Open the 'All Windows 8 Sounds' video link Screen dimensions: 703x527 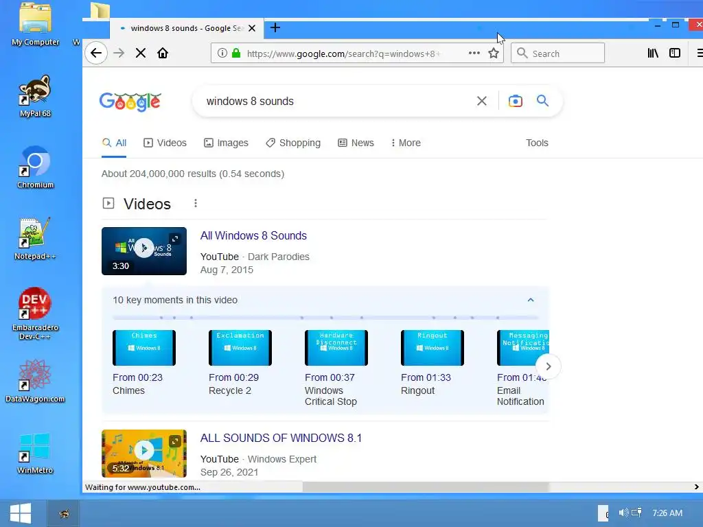(x=253, y=236)
